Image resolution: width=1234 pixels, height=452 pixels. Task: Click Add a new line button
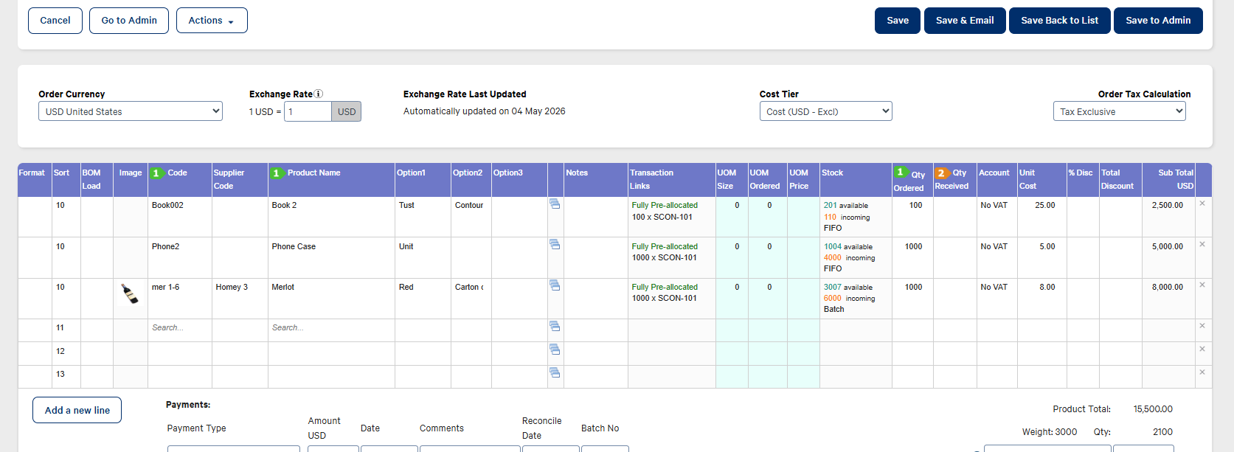click(77, 410)
